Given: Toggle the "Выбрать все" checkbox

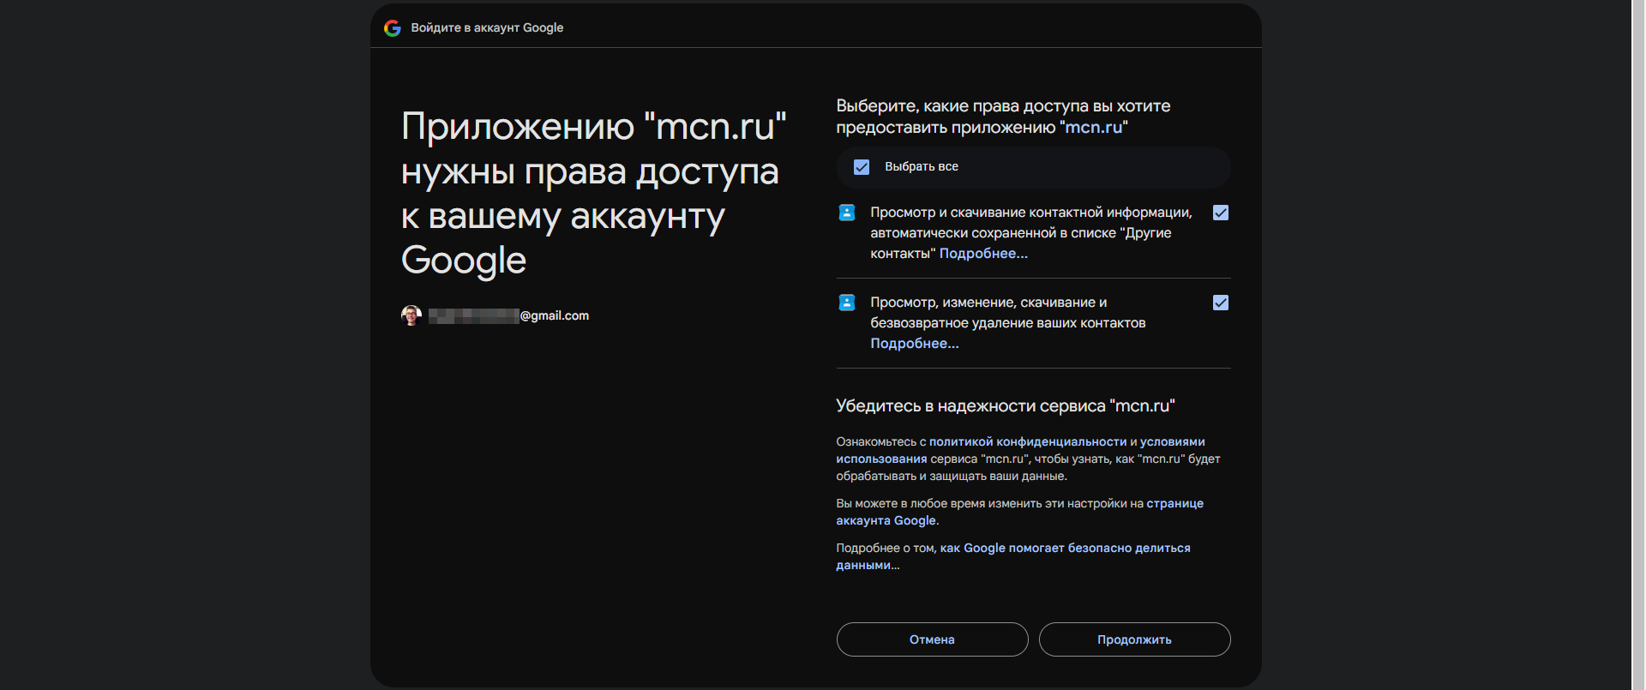Looking at the screenshot, I should (x=862, y=167).
